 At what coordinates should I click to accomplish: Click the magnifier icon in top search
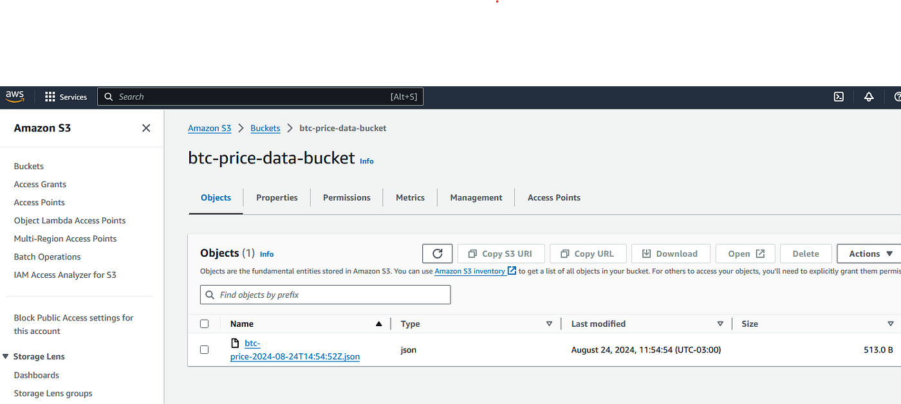pyautogui.click(x=109, y=96)
